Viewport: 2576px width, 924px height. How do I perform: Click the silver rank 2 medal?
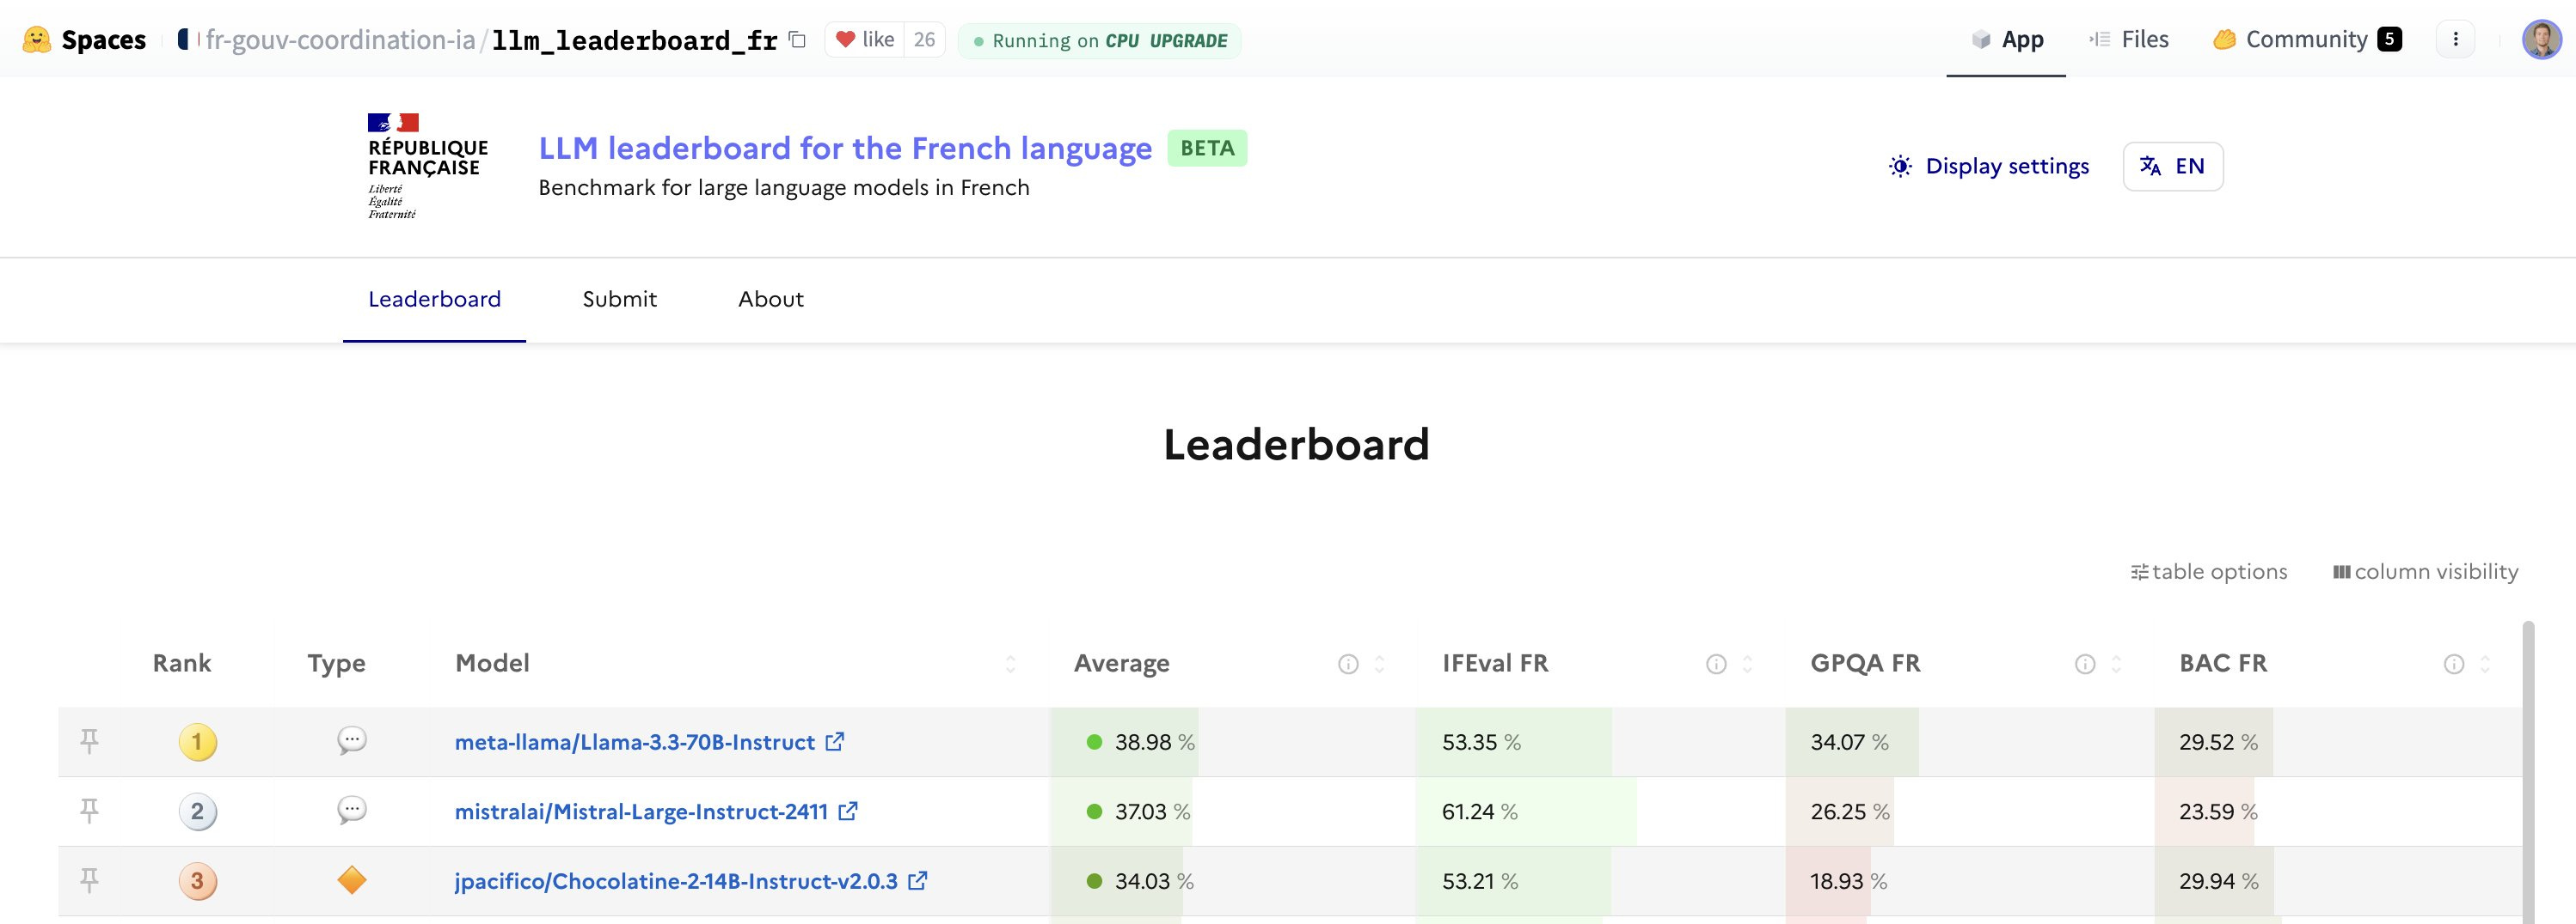click(x=197, y=812)
